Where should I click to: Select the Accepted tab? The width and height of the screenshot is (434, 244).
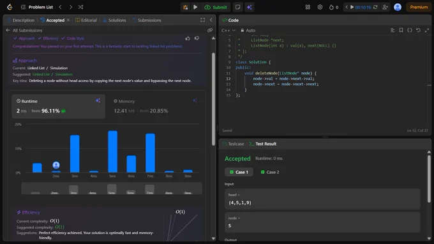(x=52, y=20)
